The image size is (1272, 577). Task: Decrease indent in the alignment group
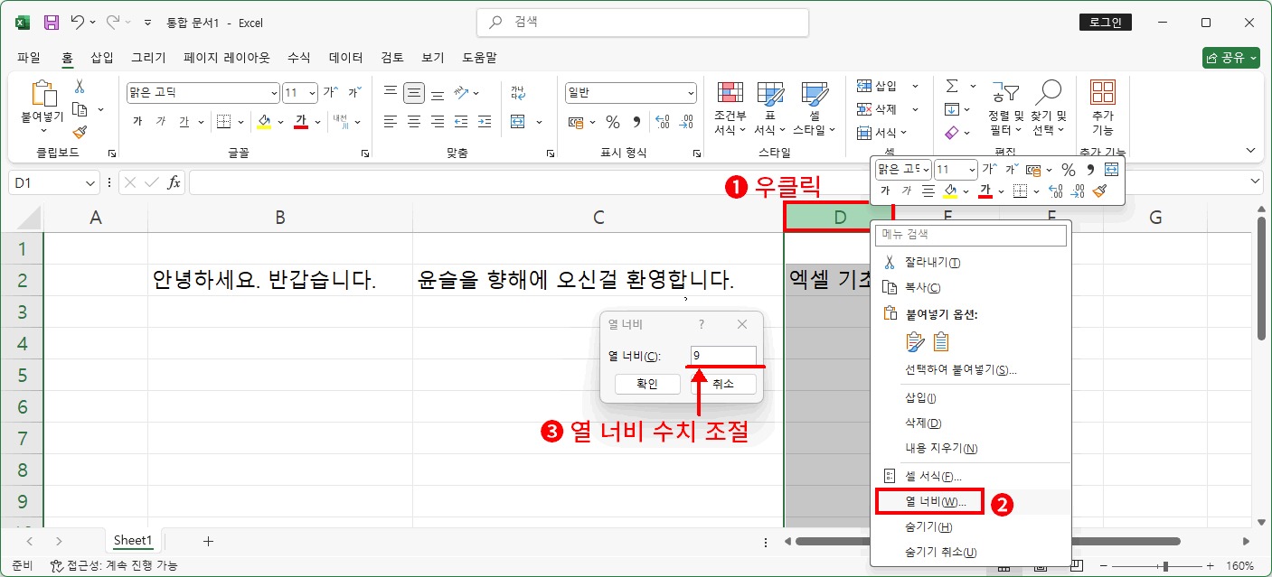coord(461,121)
